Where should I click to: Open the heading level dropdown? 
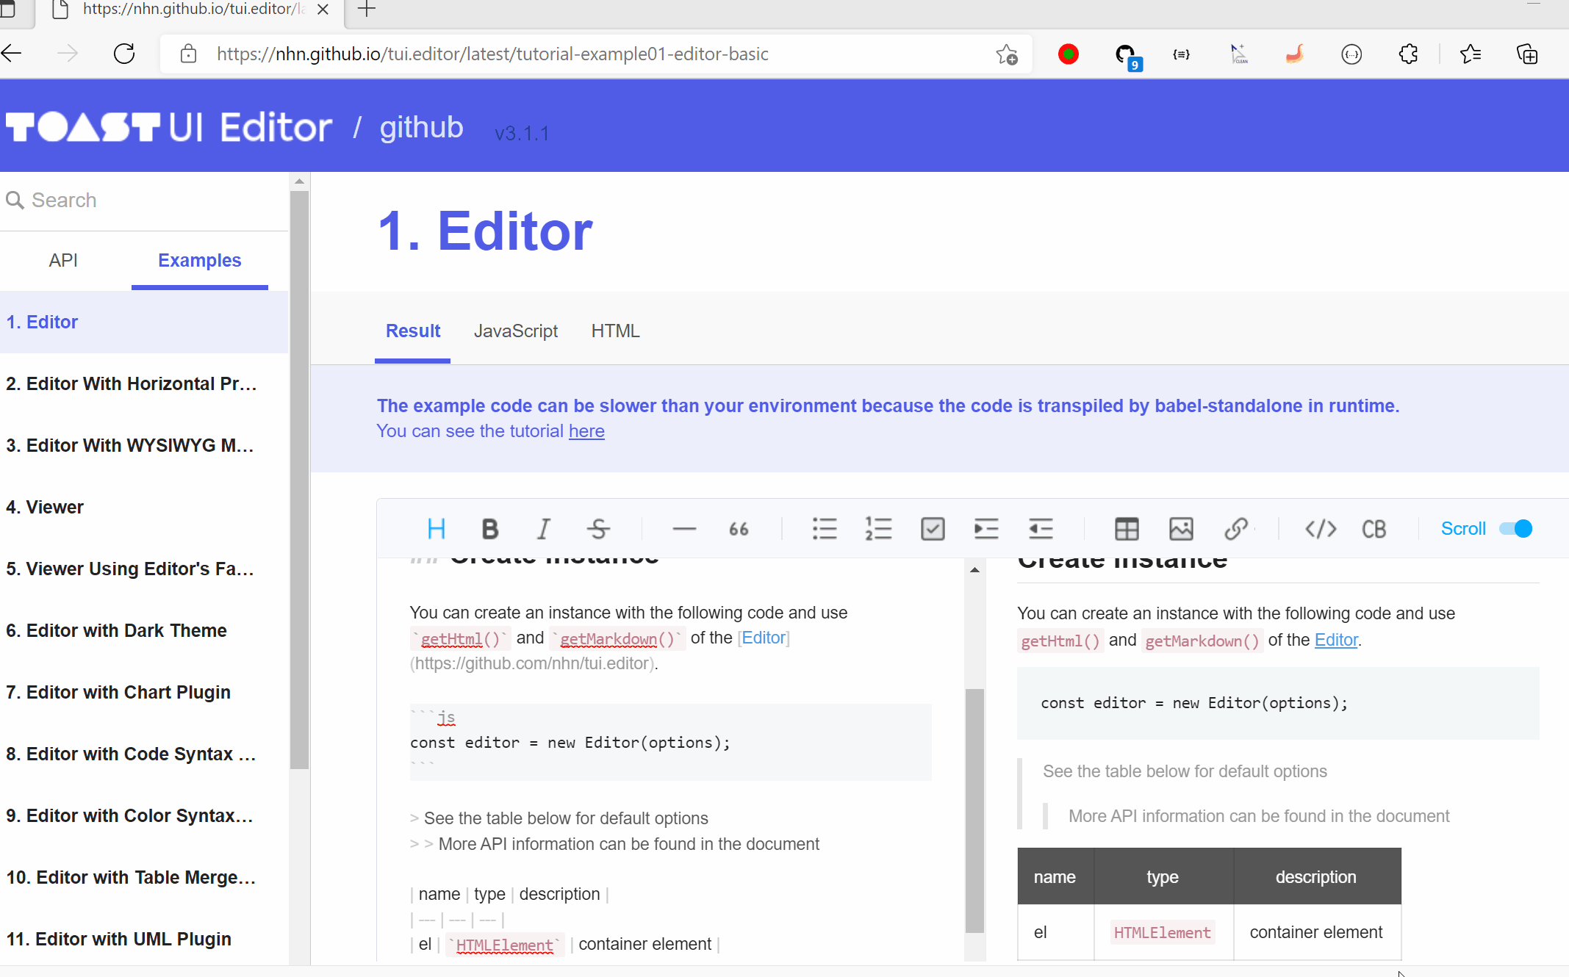[436, 528]
